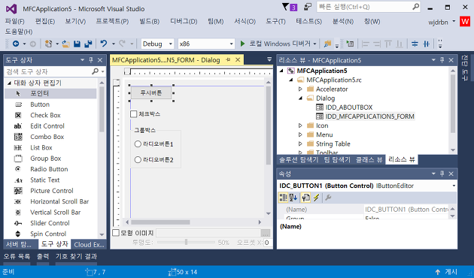Open file with the folder toolbar icon
Screen dimensions: 474x278
[66, 44]
